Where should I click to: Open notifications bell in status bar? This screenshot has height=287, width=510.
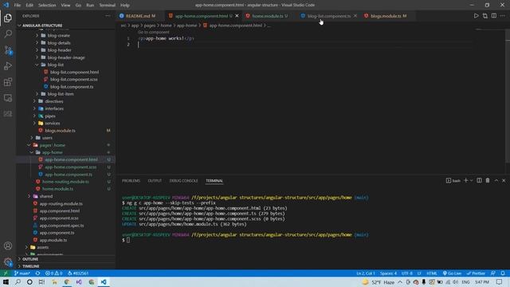[x=503, y=273]
